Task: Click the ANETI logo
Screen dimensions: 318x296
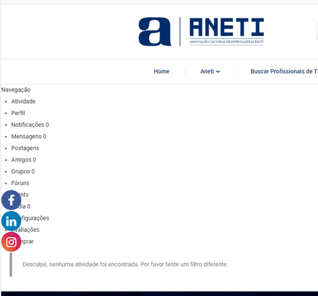Action: (201, 32)
